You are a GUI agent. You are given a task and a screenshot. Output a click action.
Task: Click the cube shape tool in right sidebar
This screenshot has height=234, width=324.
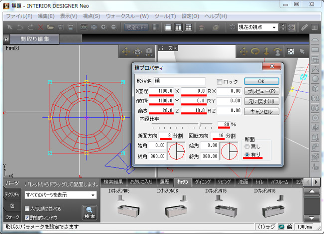pos(316,88)
